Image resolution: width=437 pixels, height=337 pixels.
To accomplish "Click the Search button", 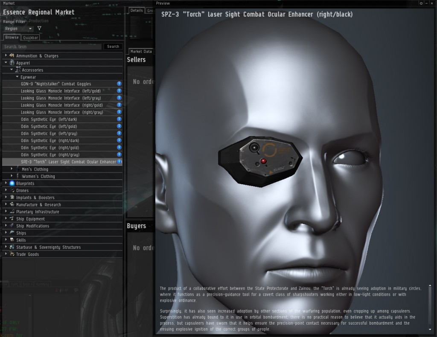I will point(113,46).
